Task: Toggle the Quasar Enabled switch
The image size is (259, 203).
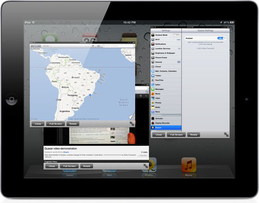Action: pos(221,38)
